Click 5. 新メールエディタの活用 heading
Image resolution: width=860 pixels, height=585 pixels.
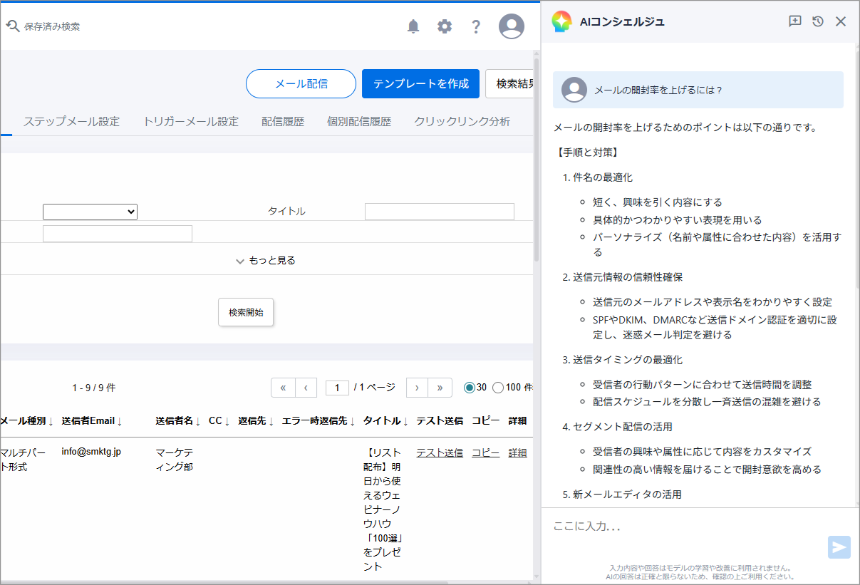[x=622, y=495]
